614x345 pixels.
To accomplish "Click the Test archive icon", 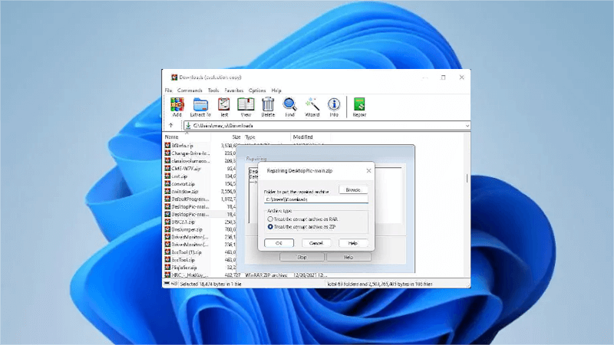I will (x=224, y=105).
